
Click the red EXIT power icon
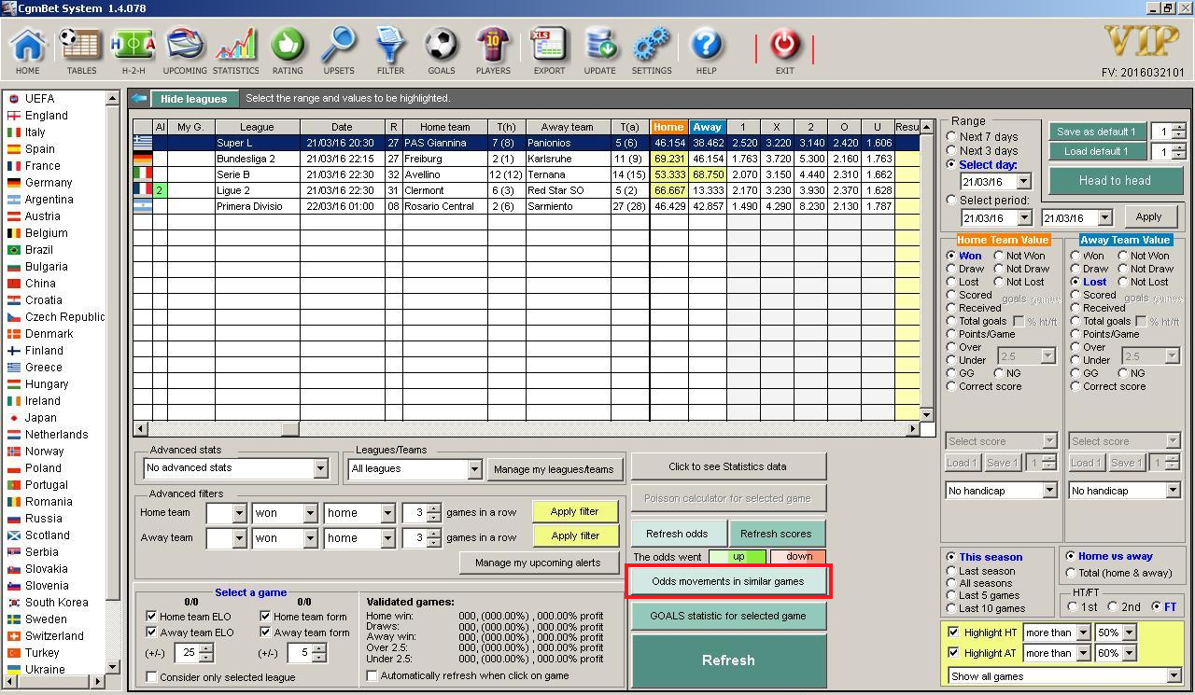784,45
